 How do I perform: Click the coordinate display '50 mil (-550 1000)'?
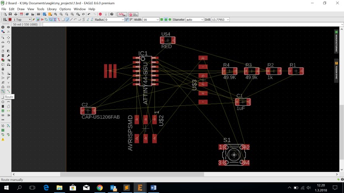pyautogui.click(x=25, y=24)
